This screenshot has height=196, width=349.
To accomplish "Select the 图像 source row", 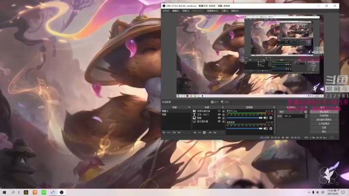I will click(x=208, y=118).
